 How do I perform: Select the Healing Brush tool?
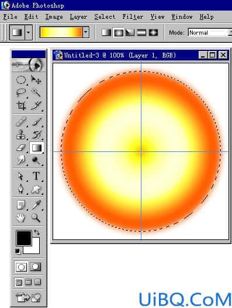click(x=21, y=122)
